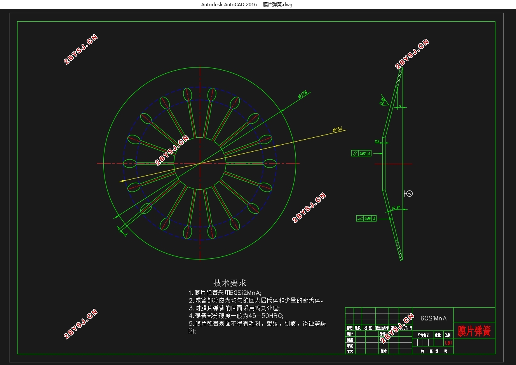Click note '1.膜片弹簧采用60Si2MnA;'

pos(225,293)
